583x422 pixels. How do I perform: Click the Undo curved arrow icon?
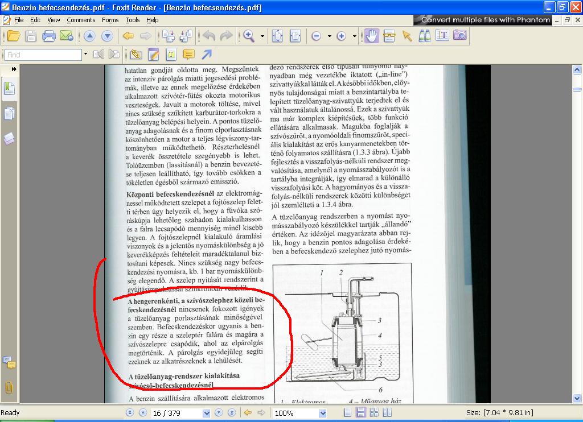[x=209, y=36]
